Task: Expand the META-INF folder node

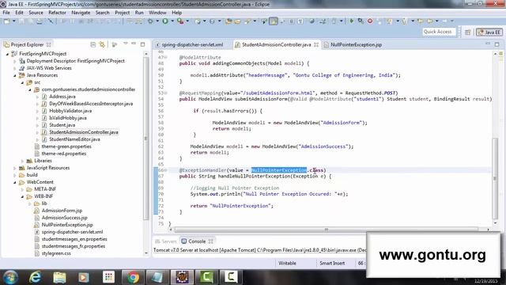Action: (x=22, y=189)
